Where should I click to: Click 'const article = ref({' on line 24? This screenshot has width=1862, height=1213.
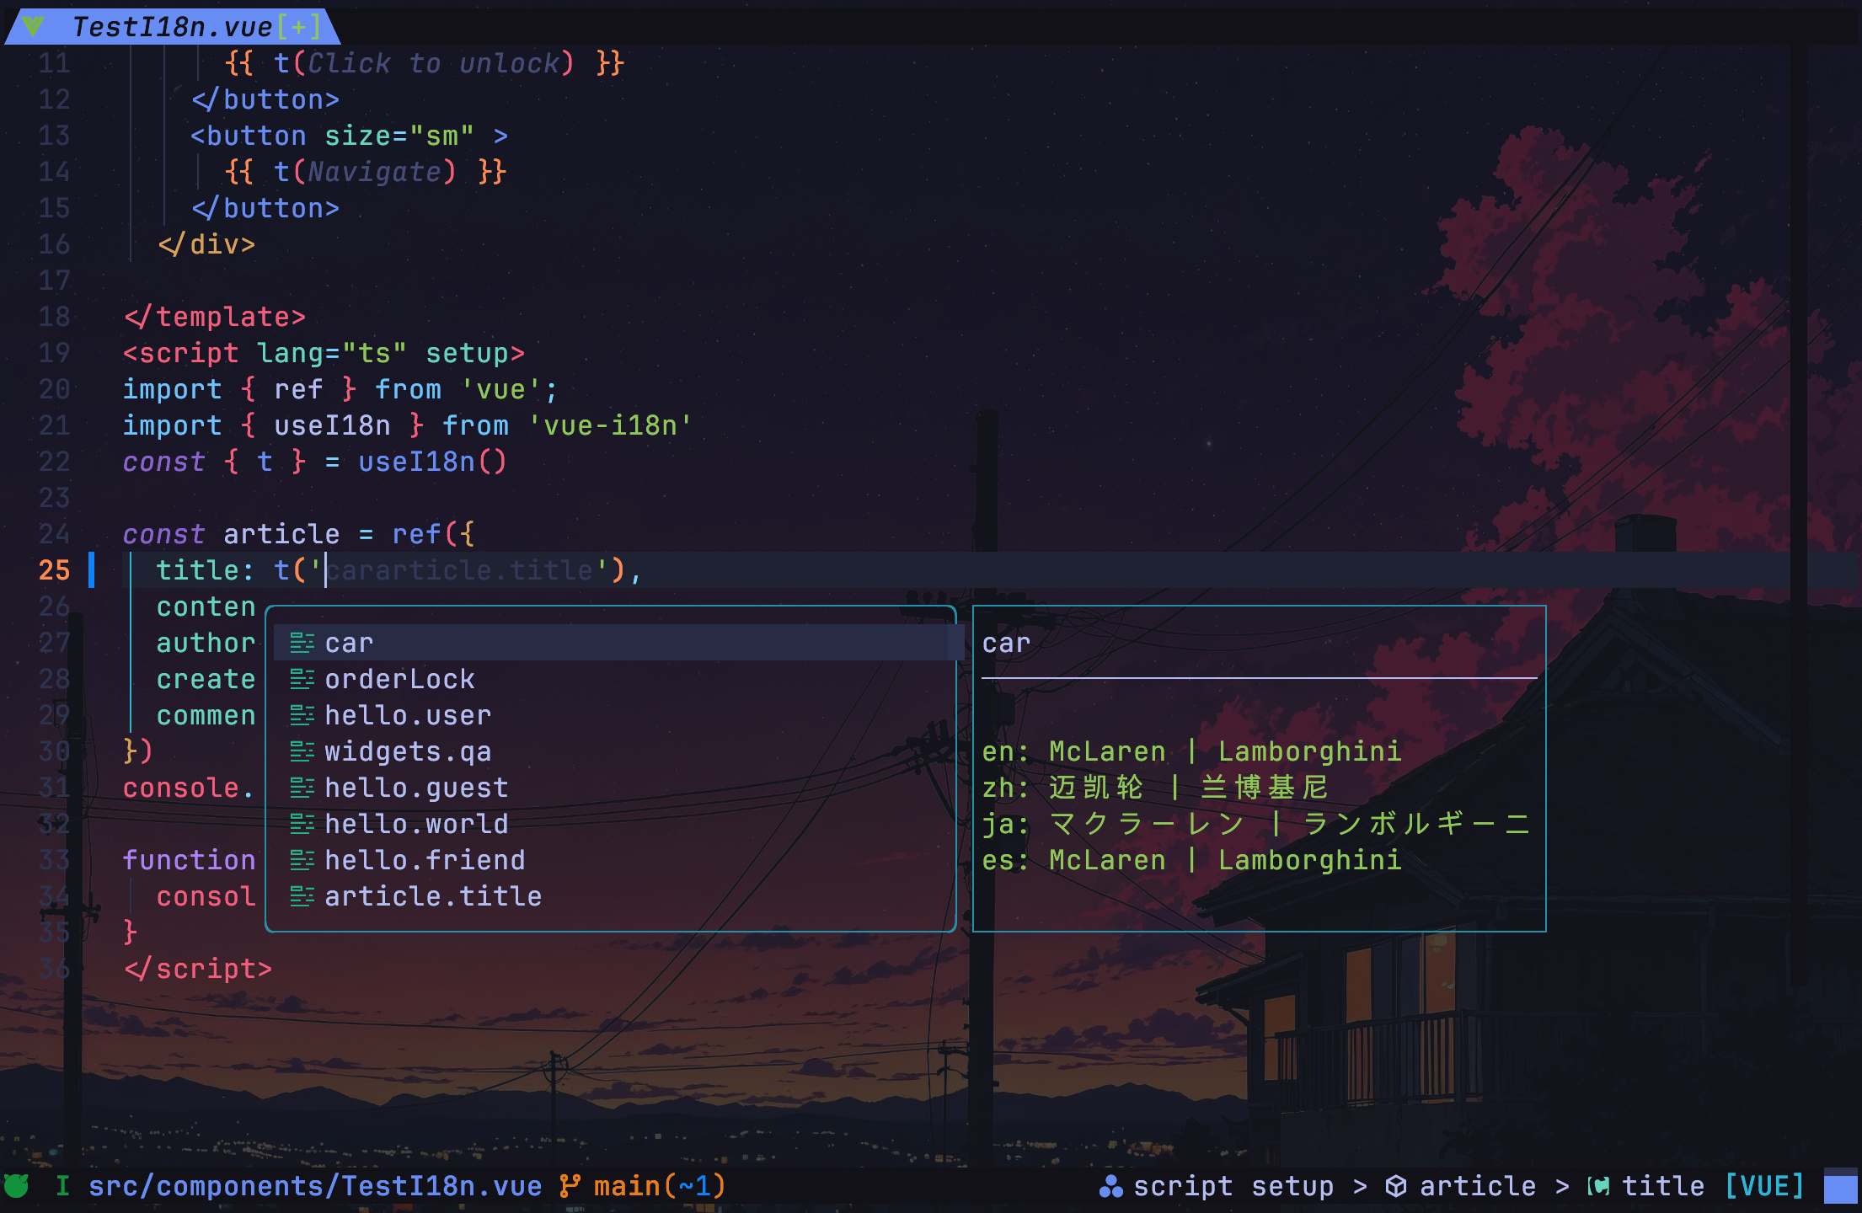[299, 534]
